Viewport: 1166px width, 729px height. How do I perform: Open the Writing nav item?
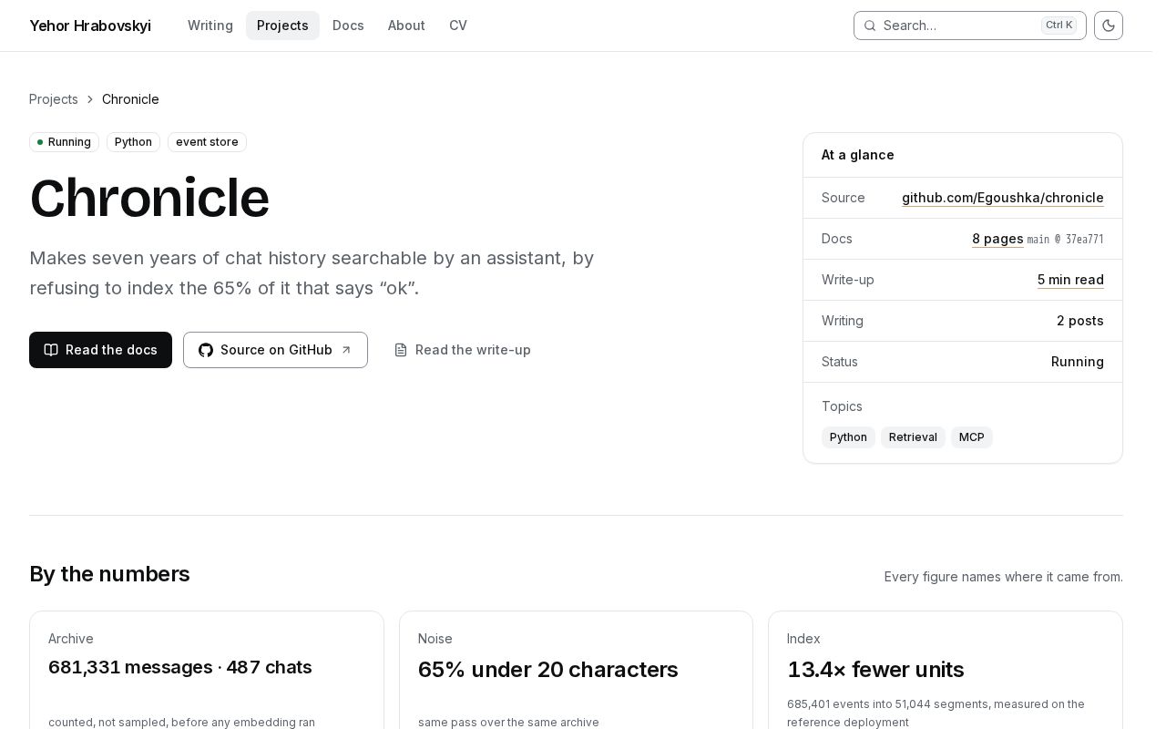210,26
